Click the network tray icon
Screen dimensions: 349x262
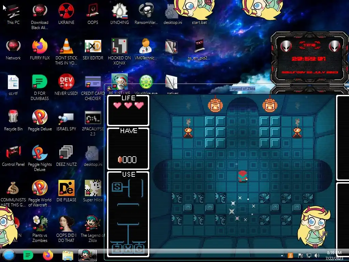click(309, 256)
